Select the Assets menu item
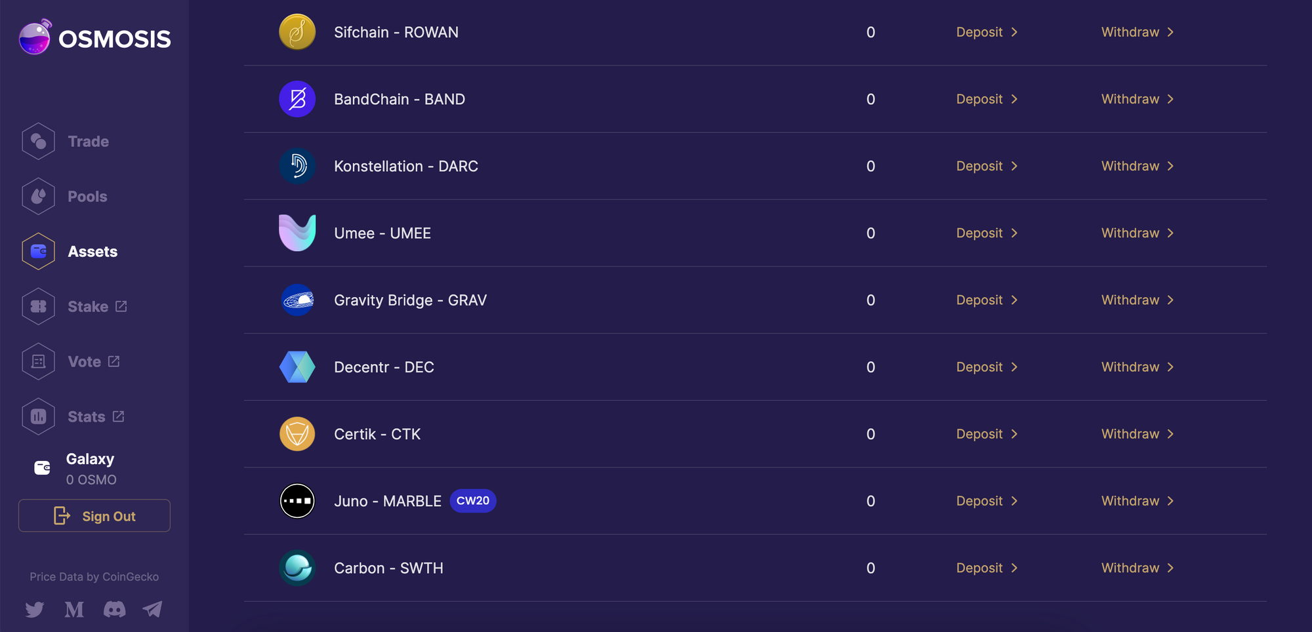Screen dimensions: 1312x632 (70, 251)
